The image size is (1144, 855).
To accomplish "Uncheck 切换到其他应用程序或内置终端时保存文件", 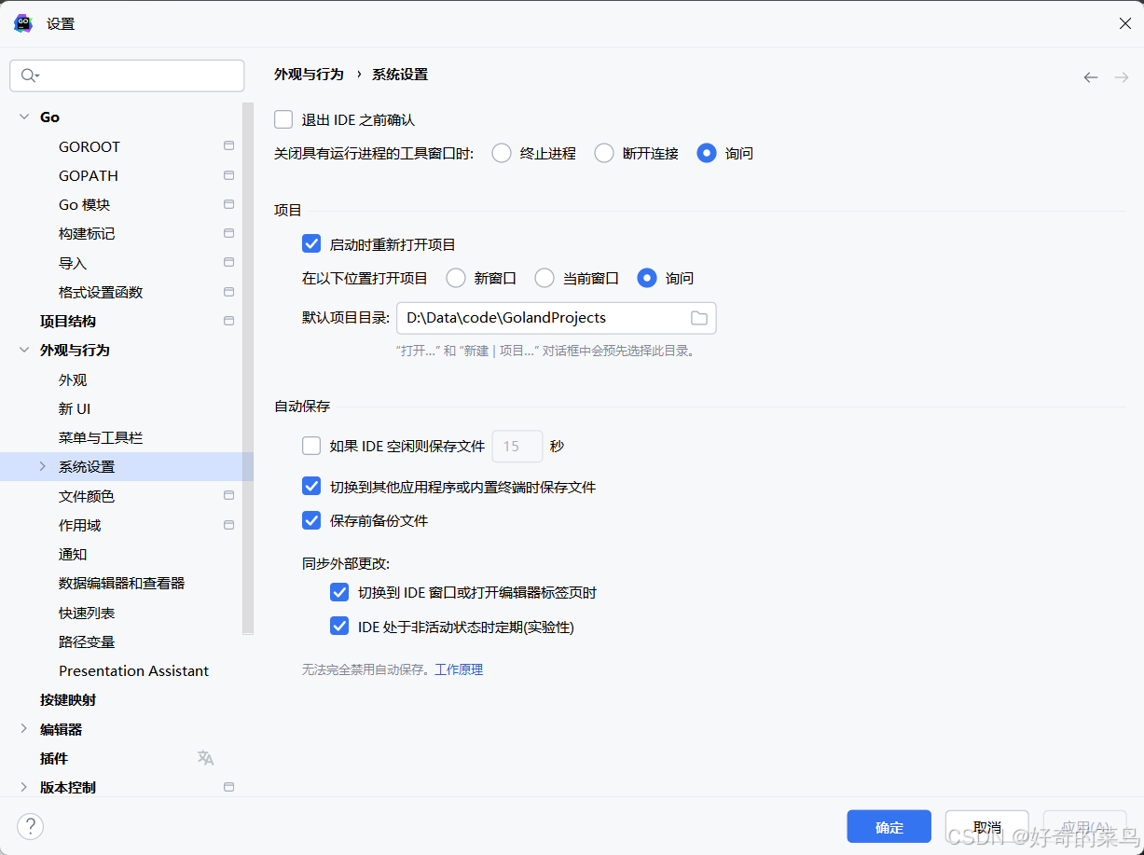I will (x=311, y=487).
